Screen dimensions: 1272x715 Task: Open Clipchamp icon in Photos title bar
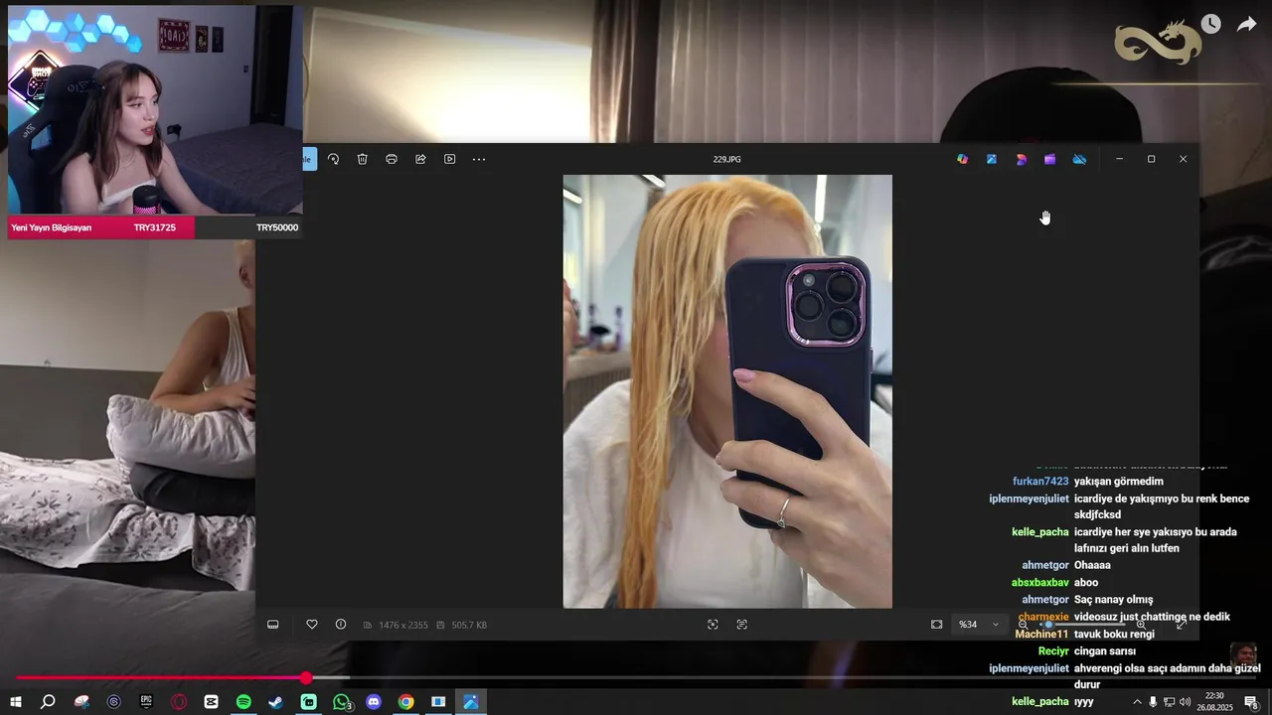(x=1049, y=159)
